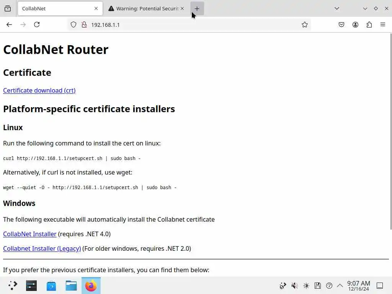Click the window maximize diamond button
Screen dimensions: 392x294
click(376, 8)
